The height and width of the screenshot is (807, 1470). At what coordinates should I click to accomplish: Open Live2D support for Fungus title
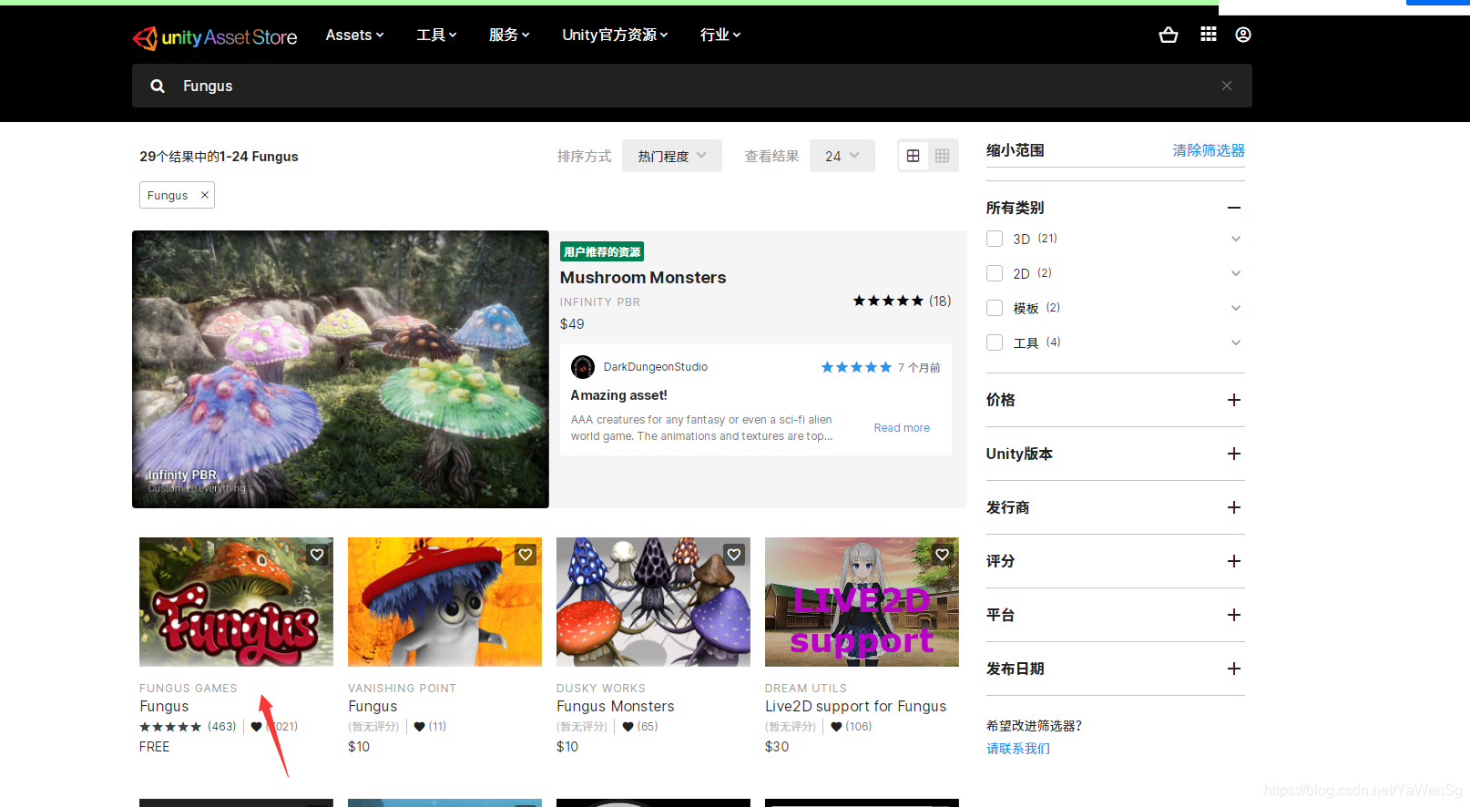855,707
